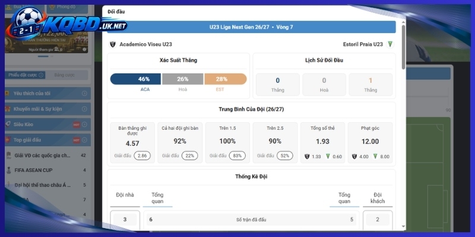Click the Estoril Praia U23 team name
This screenshot has height=237, width=475.
tap(363, 44)
